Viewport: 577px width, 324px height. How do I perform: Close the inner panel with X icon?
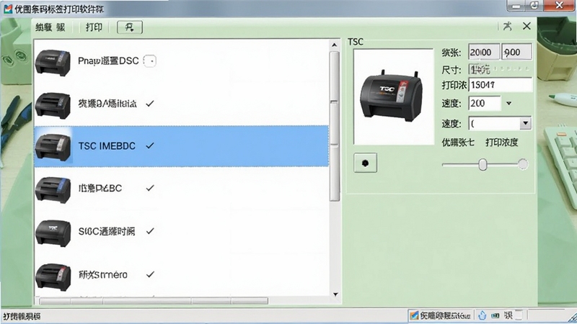pos(527,26)
